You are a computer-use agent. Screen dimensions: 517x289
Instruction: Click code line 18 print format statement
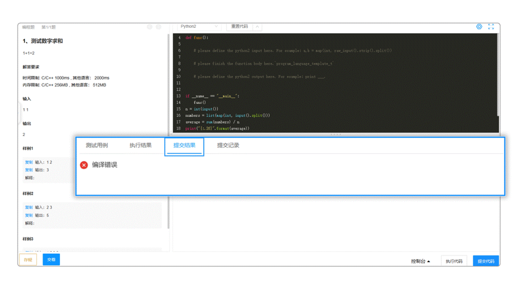[217, 128]
